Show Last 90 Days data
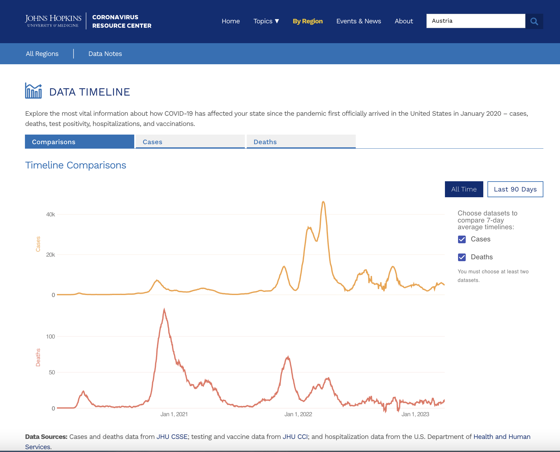 [515, 189]
